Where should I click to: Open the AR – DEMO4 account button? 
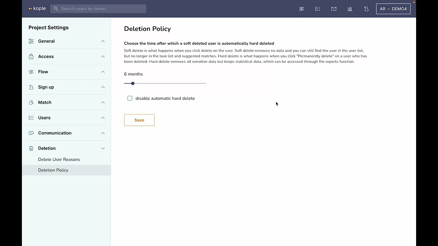point(393,9)
